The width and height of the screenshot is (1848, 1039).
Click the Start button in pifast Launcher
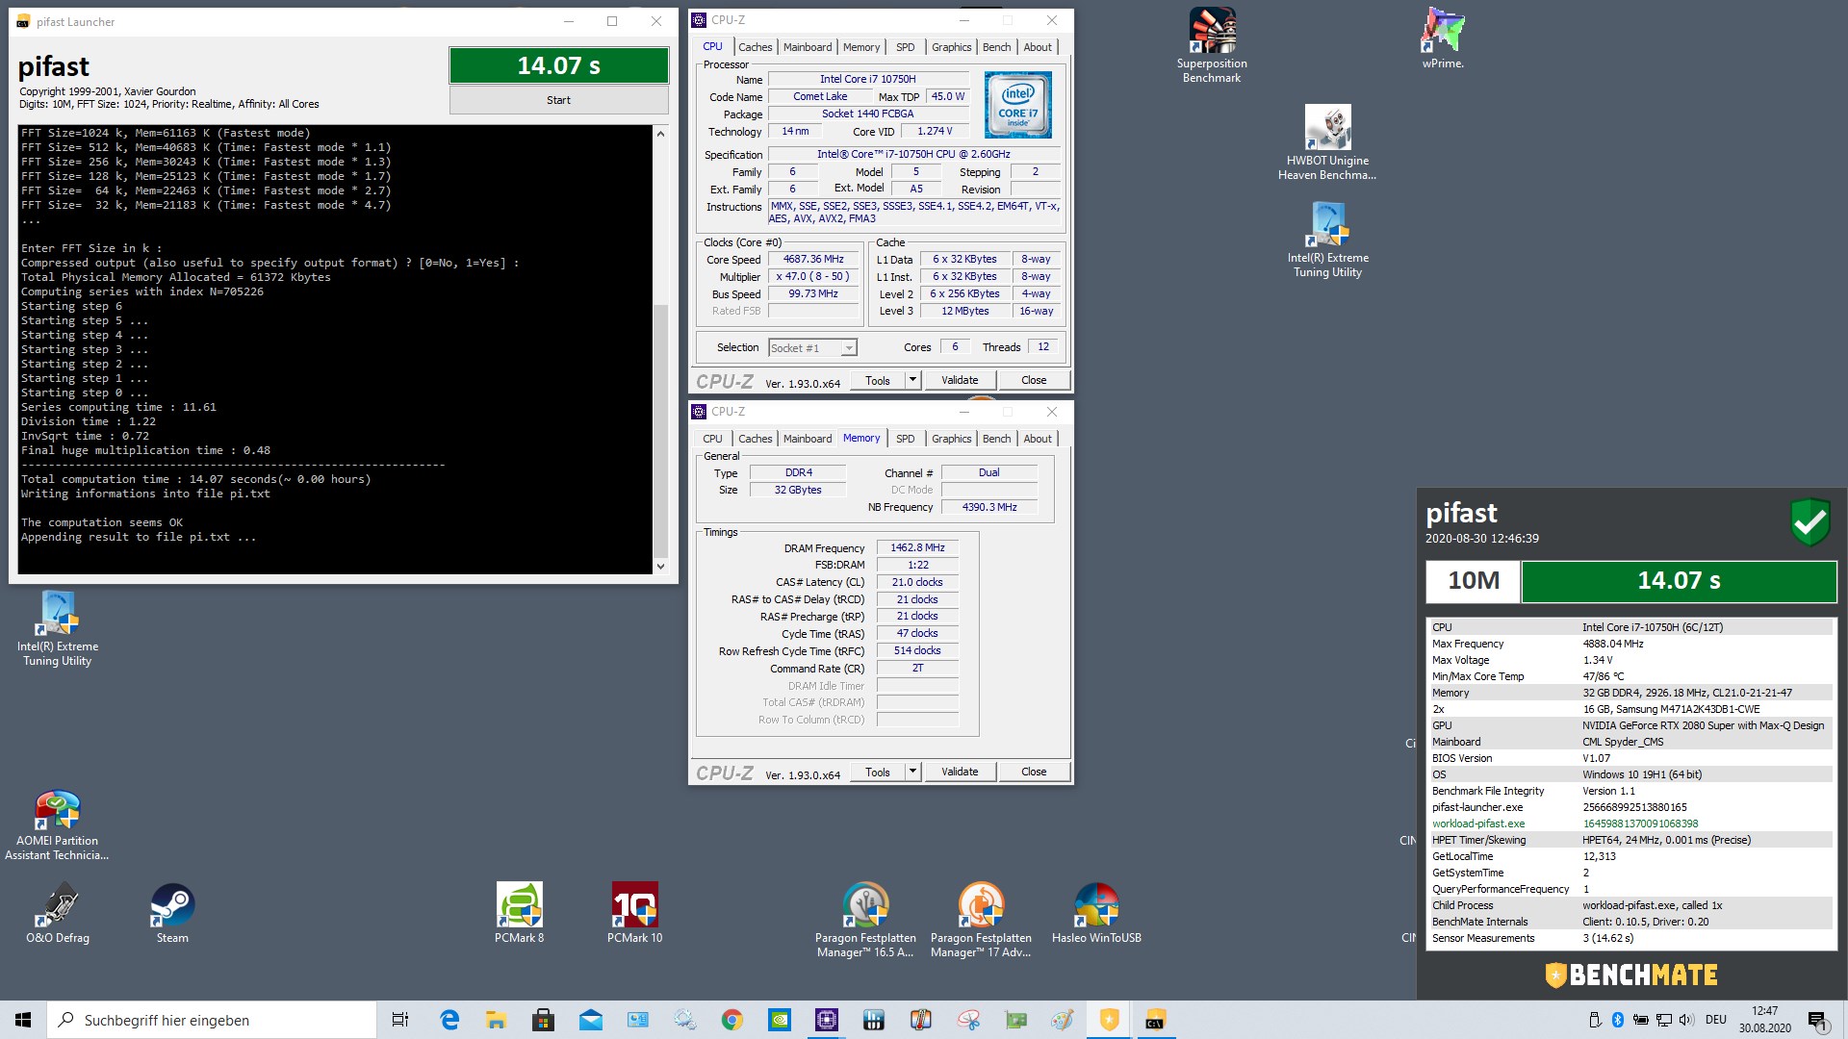(558, 100)
